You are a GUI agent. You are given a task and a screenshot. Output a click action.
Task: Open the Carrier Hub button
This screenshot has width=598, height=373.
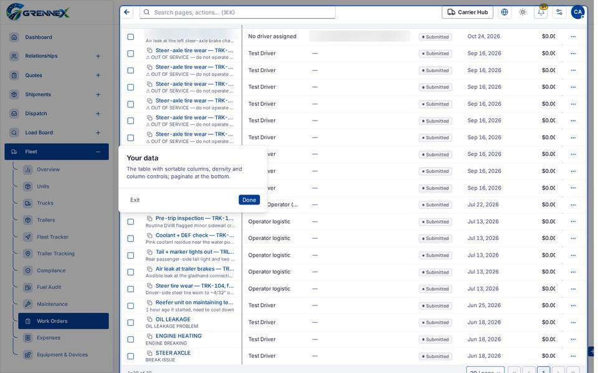467,12
